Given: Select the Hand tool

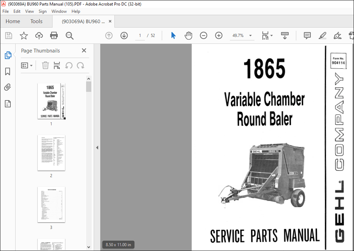Looking at the screenshot, I should pos(188,36).
